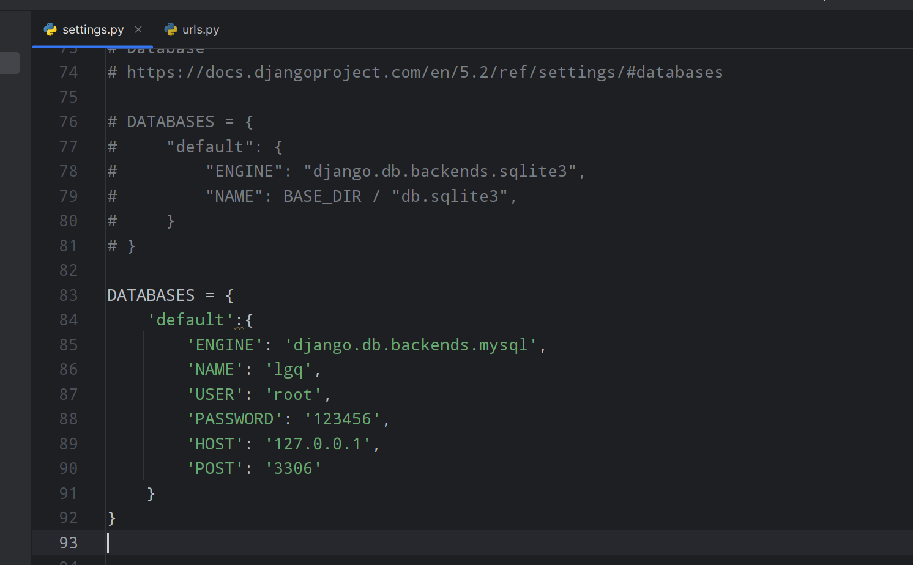Click the '127.0.0.1' host value
Viewport: 913px width, 565px height.
click(318, 444)
